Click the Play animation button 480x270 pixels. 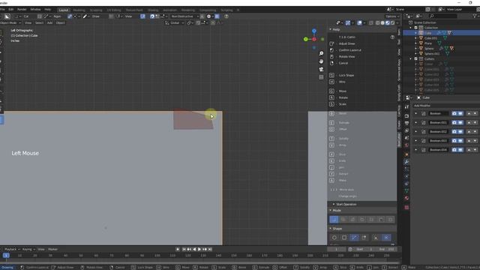coord(199,249)
